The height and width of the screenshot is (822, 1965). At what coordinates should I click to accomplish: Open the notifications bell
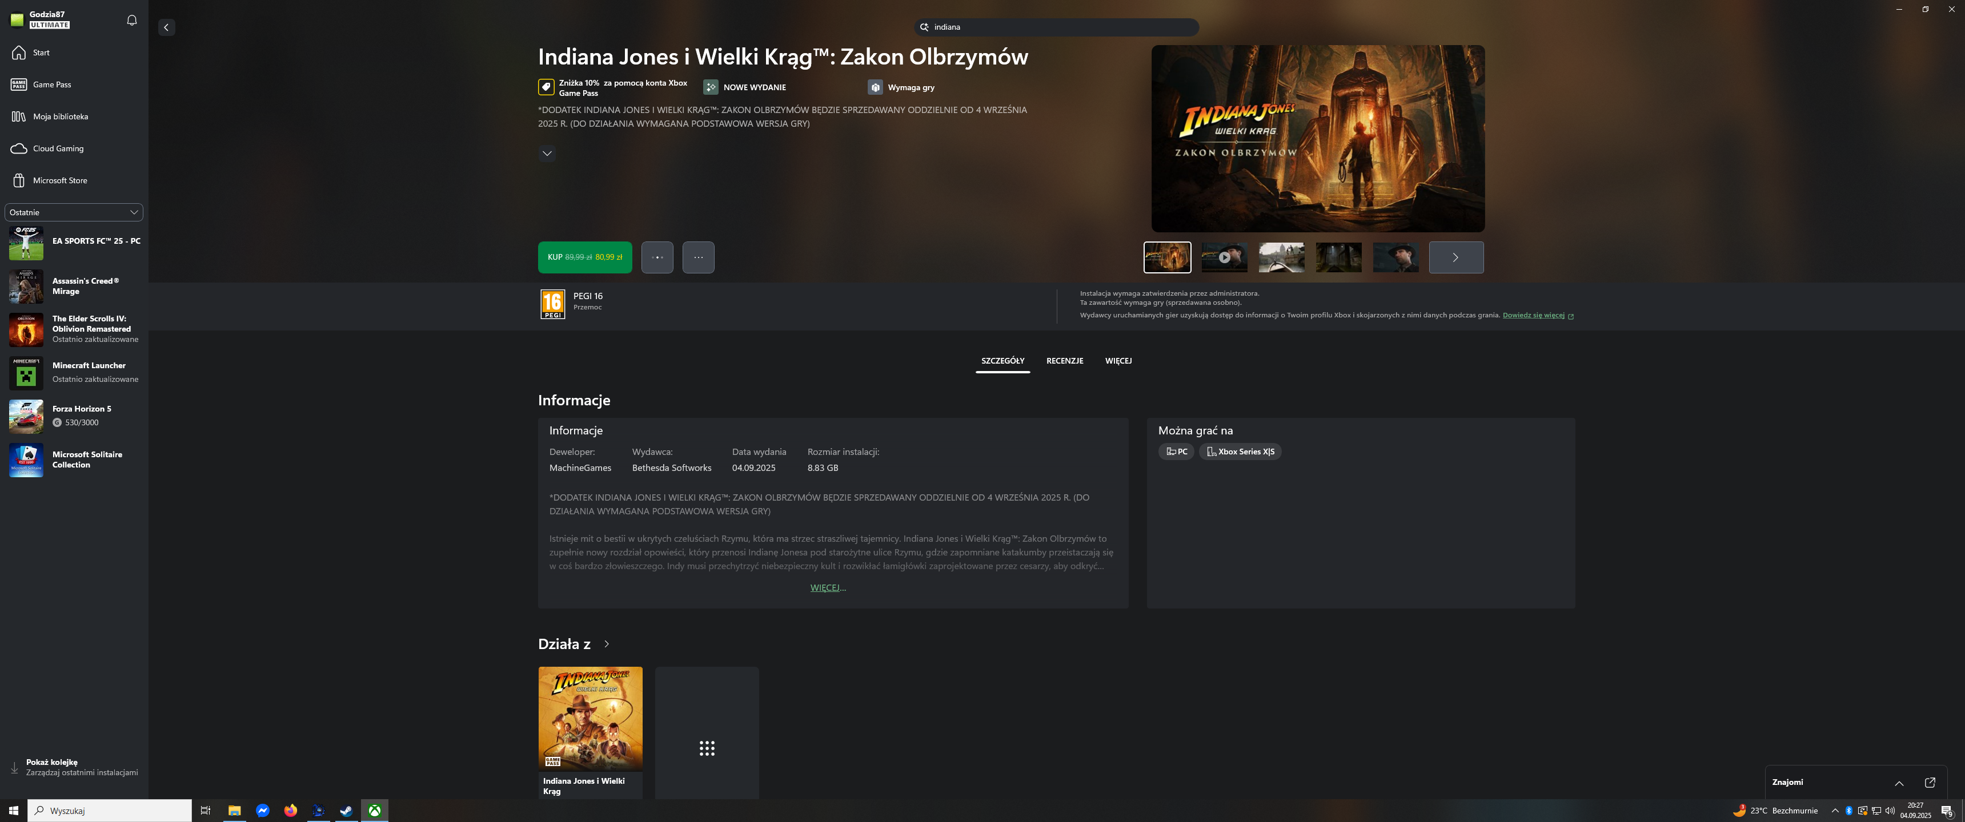click(131, 21)
